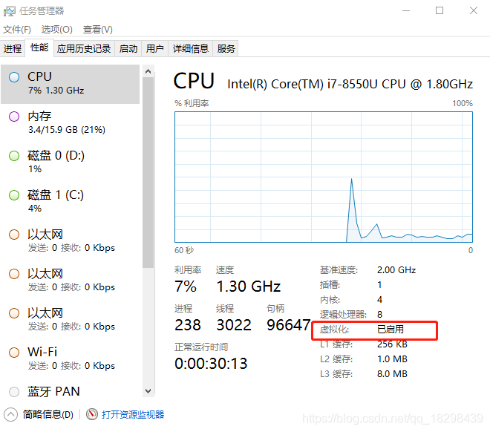
Task: Switch to the 详细信息 tab
Action: [190, 49]
